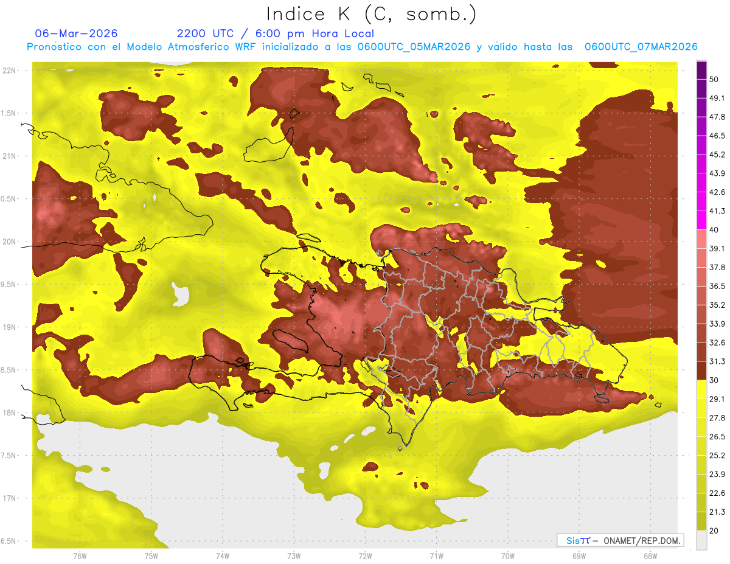Image resolution: width=730 pixels, height=564 pixels.
Task: Click the map title 'Indice K (C, somb.)'
Action: pos(371,15)
